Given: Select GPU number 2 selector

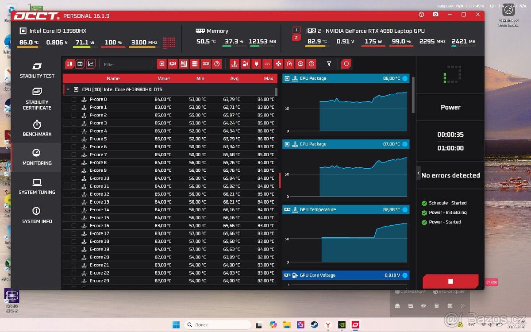Looking at the screenshot, I should click(x=296, y=38).
